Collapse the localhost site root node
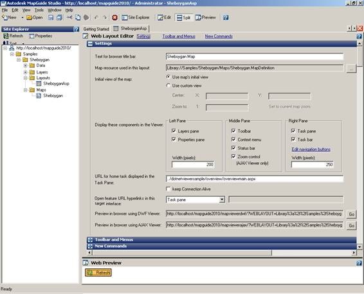The height and width of the screenshot is (294, 364). [5, 48]
